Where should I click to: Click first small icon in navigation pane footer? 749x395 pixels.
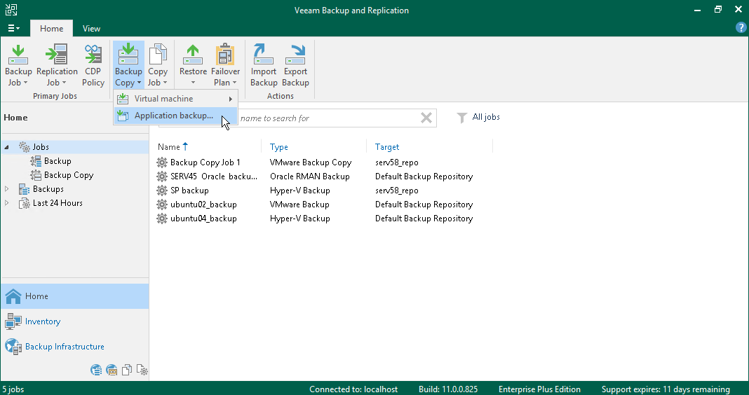[x=96, y=370]
